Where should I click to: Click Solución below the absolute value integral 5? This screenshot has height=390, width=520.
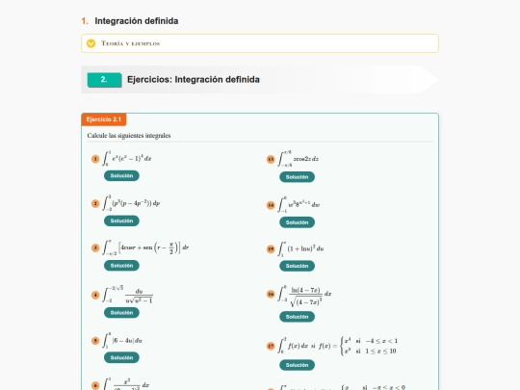[x=121, y=358]
